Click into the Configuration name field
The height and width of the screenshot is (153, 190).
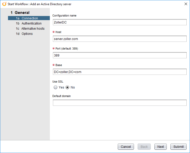coord(119,22)
